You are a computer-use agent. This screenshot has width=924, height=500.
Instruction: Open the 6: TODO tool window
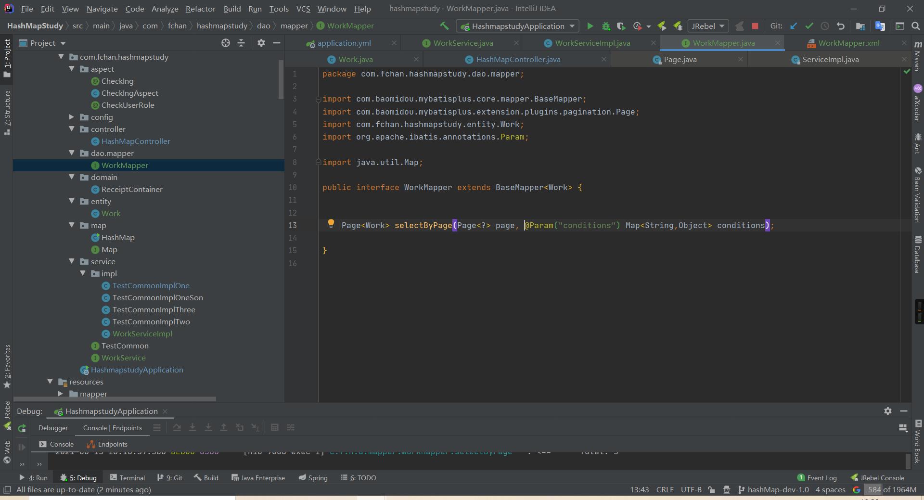click(x=359, y=478)
